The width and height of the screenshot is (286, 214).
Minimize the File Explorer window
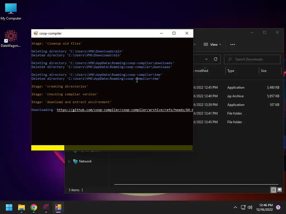252,32
